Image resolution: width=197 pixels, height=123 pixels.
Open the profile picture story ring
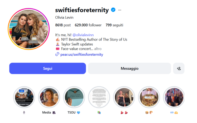pyautogui.click(x=29, y=29)
